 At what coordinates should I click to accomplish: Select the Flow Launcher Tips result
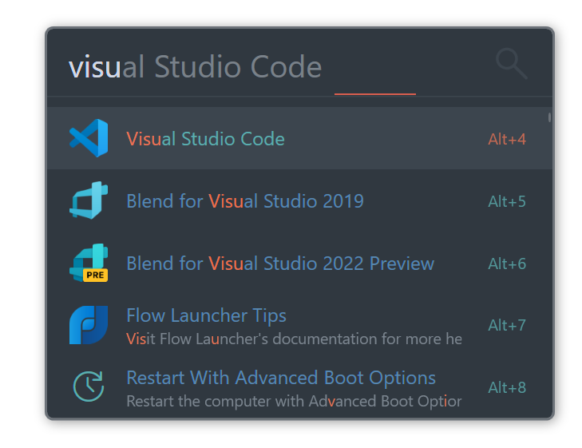(299, 326)
